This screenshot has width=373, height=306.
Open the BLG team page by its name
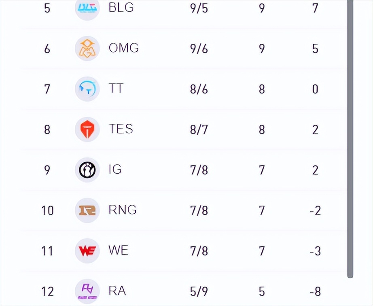(121, 7)
